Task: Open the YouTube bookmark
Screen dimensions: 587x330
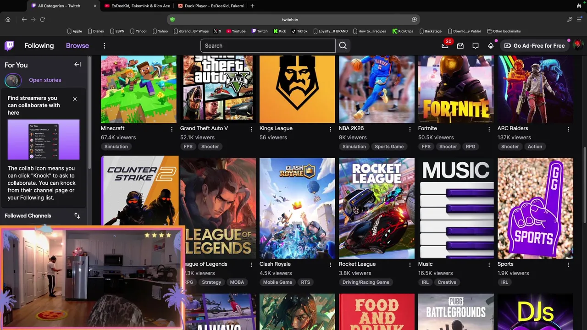Action: pos(236,31)
